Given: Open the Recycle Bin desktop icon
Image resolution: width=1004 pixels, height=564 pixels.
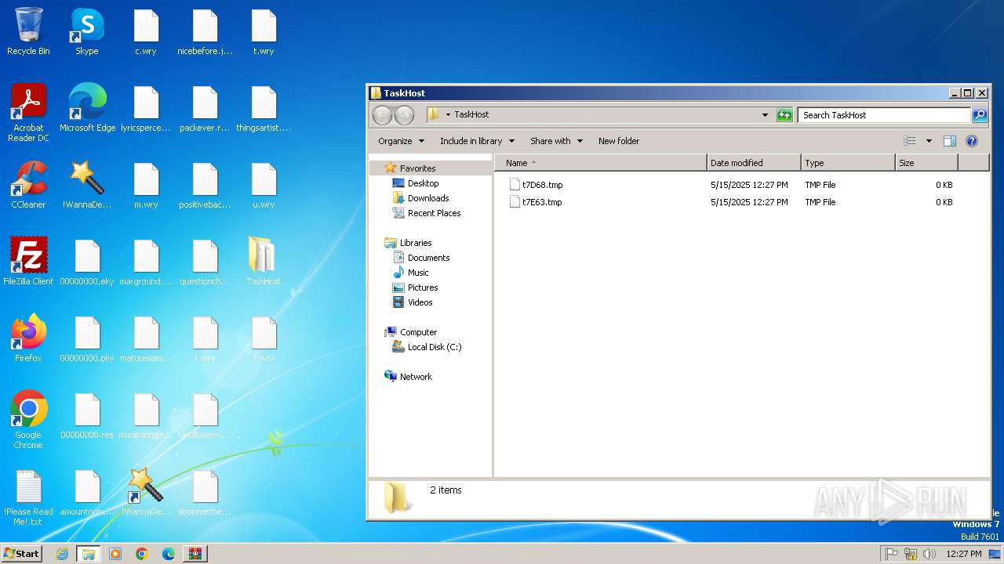Looking at the screenshot, I should coord(28,32).
